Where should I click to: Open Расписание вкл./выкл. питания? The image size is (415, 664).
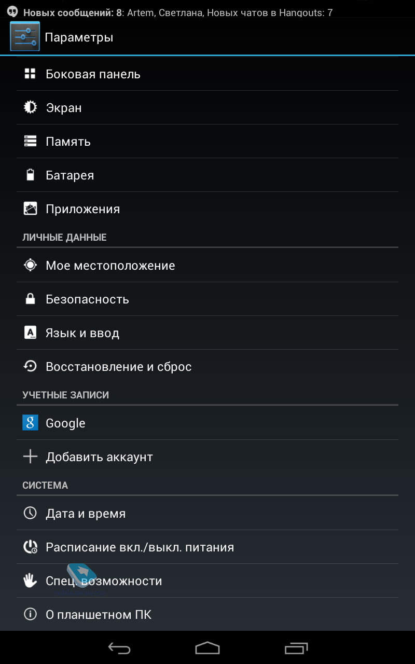pos(208,547)
